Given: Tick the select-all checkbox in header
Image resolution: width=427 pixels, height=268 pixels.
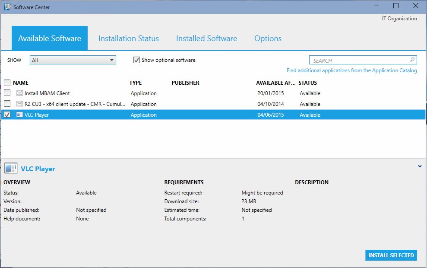Looking at the screenshot, I should pos(7,83).
